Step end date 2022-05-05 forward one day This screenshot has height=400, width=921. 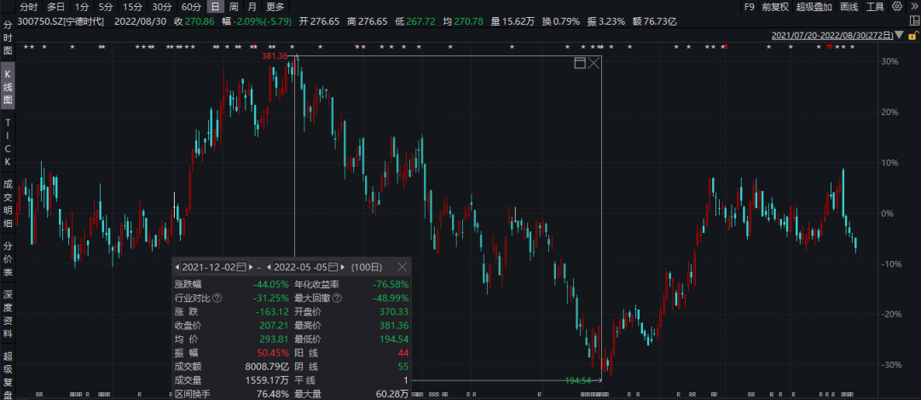pos(342,267)
